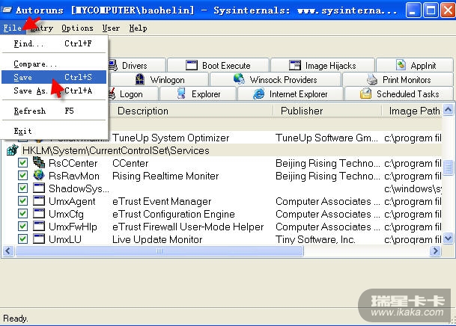This screenshot has width=456, height=326.
Task: Click the Print Monitors printer icon
Action: click(x=372, y=79)
